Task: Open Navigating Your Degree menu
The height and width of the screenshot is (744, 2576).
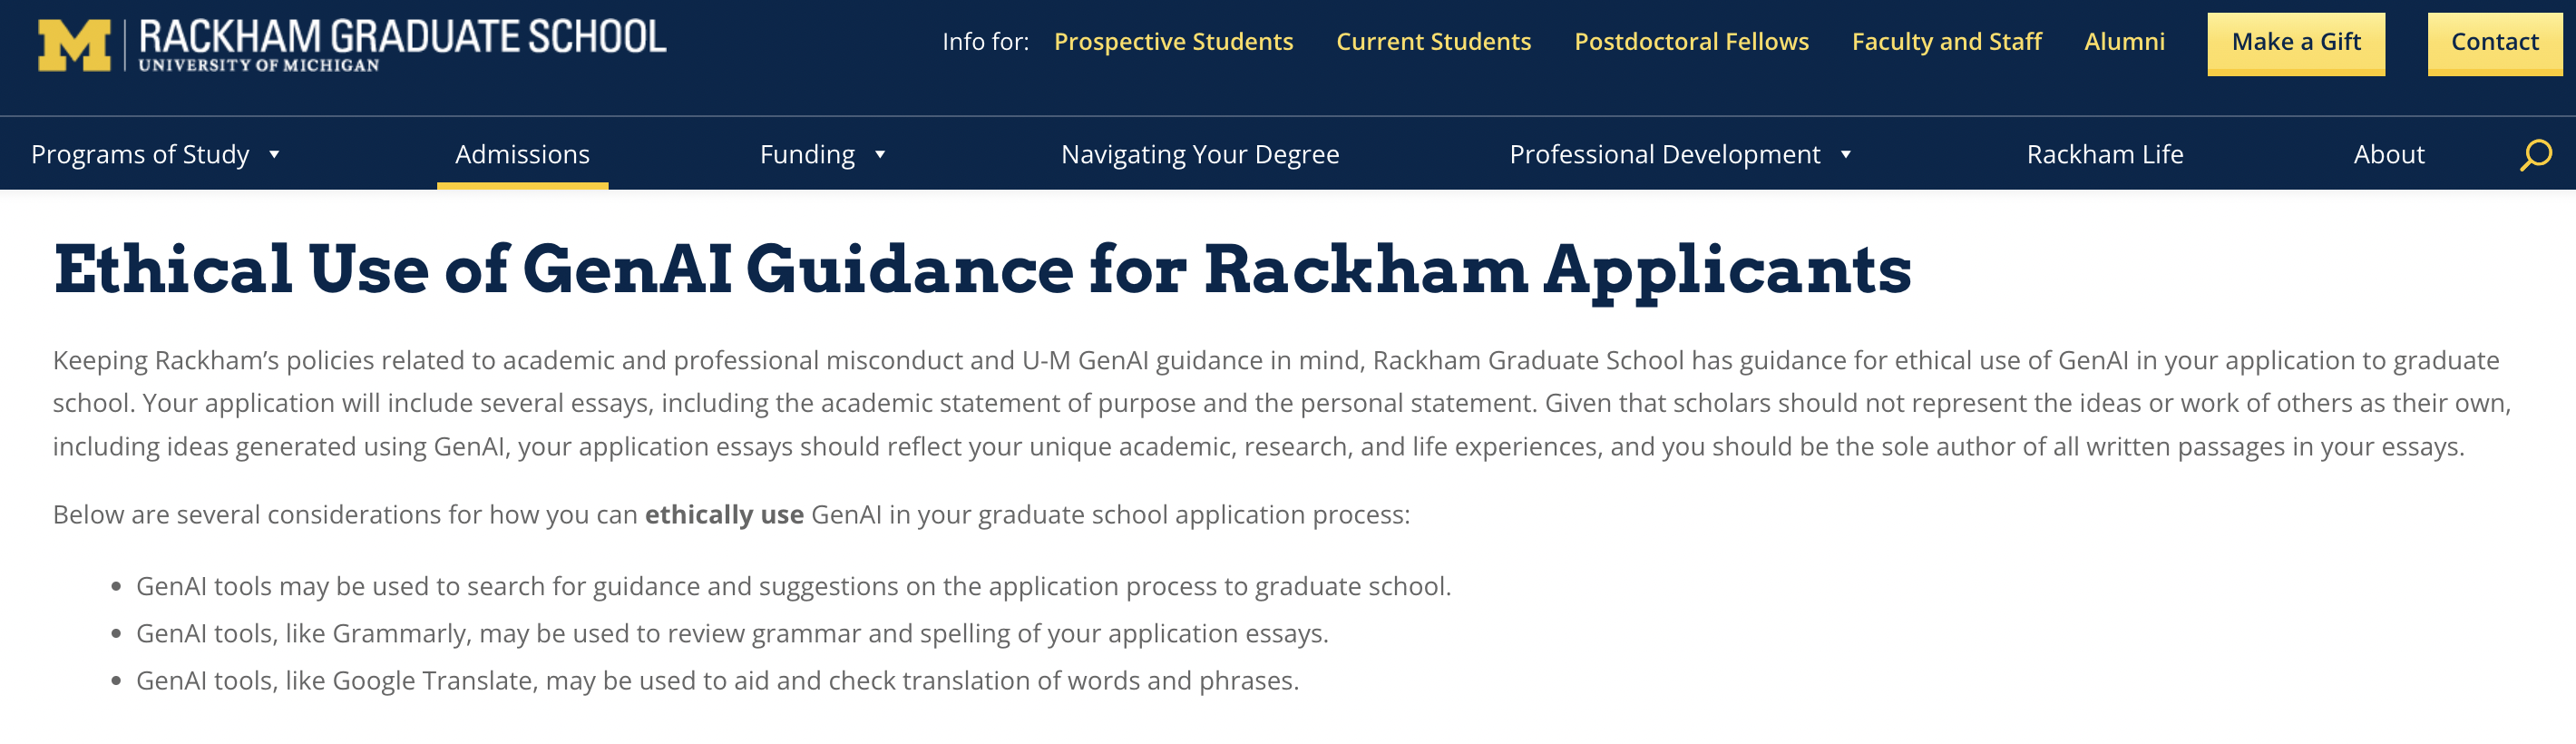Action: pyautogui.click(x=1200, y=154)
